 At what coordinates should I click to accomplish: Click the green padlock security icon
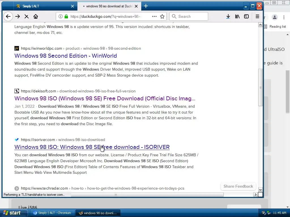[x=66, y=16]
